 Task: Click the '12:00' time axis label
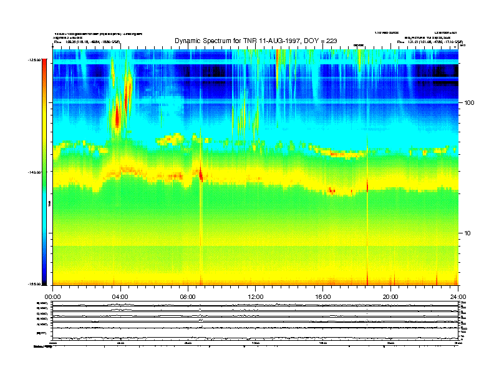pyautogui.click(x=256, y=297)
